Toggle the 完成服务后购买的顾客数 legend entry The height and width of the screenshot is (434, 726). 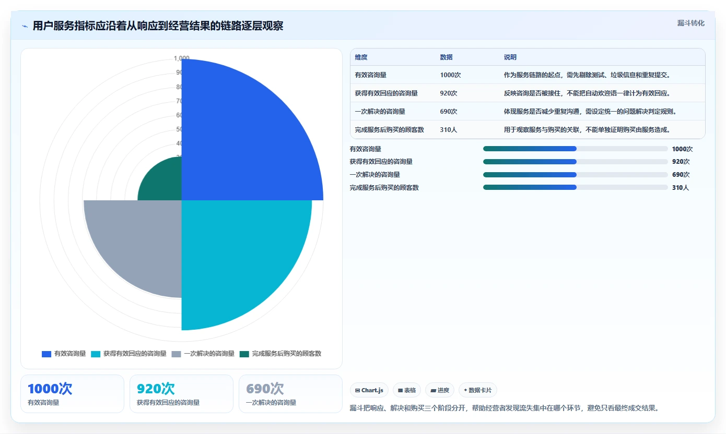click(280, 354)
